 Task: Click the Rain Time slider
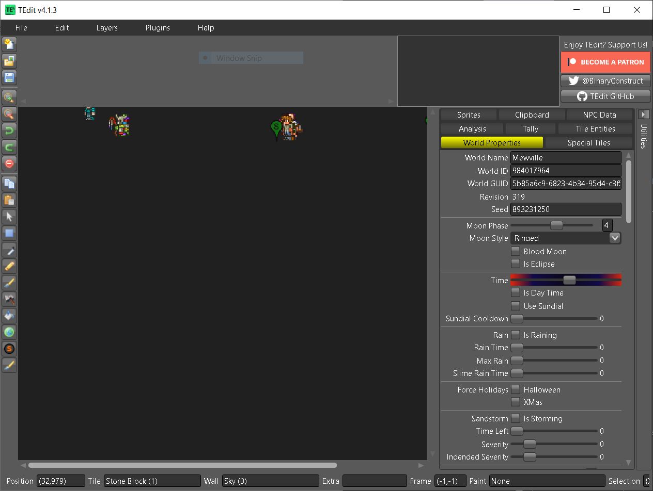click(554, 348)
